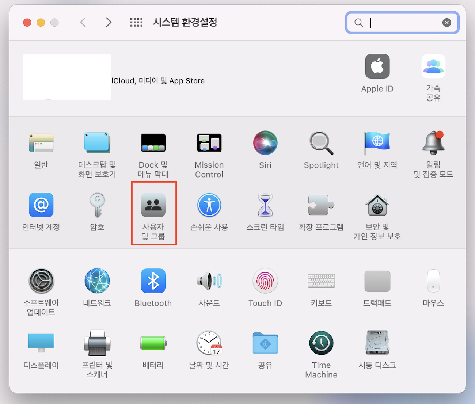
Task: Open 시동 디스크 preferences
Action: click(x=377, y=343)
